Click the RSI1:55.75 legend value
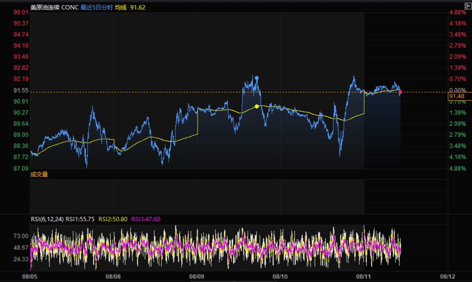Image resolution: width=472 pixels, height=282 pixels. point(80,219)
